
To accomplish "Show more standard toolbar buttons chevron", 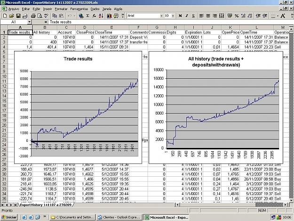I will coord(123,16).
